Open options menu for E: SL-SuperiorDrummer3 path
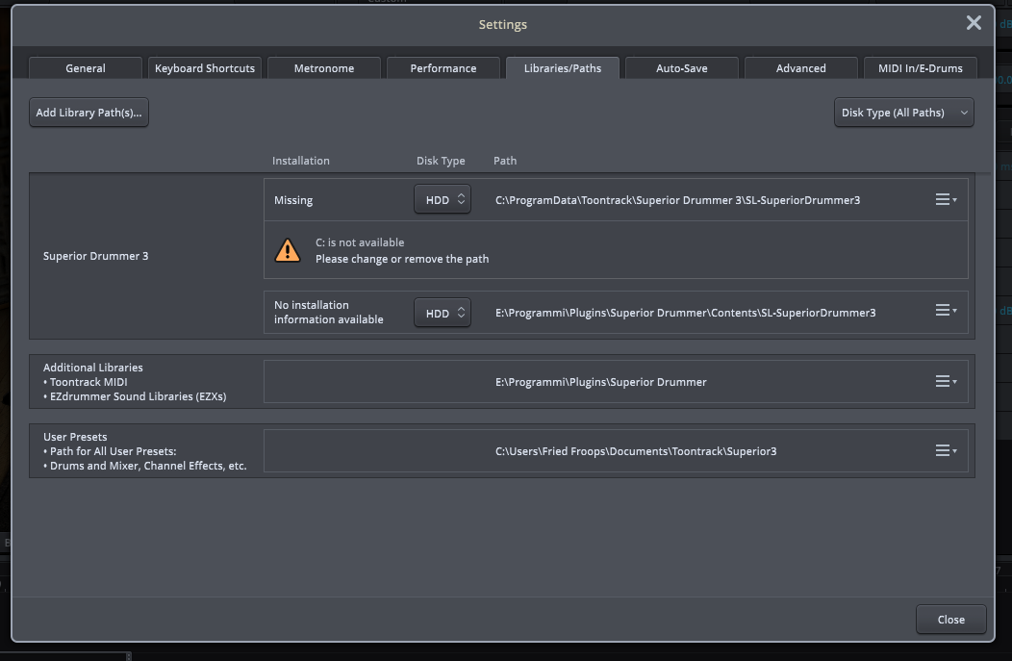The image size is (1012, 661). [946, 311]
